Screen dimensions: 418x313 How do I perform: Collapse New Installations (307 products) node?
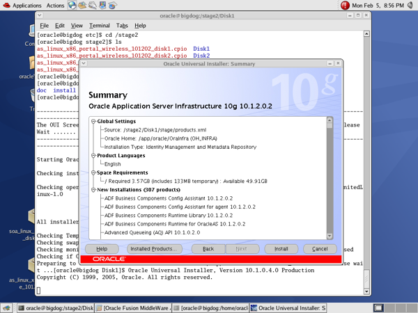tap(93, 190)
